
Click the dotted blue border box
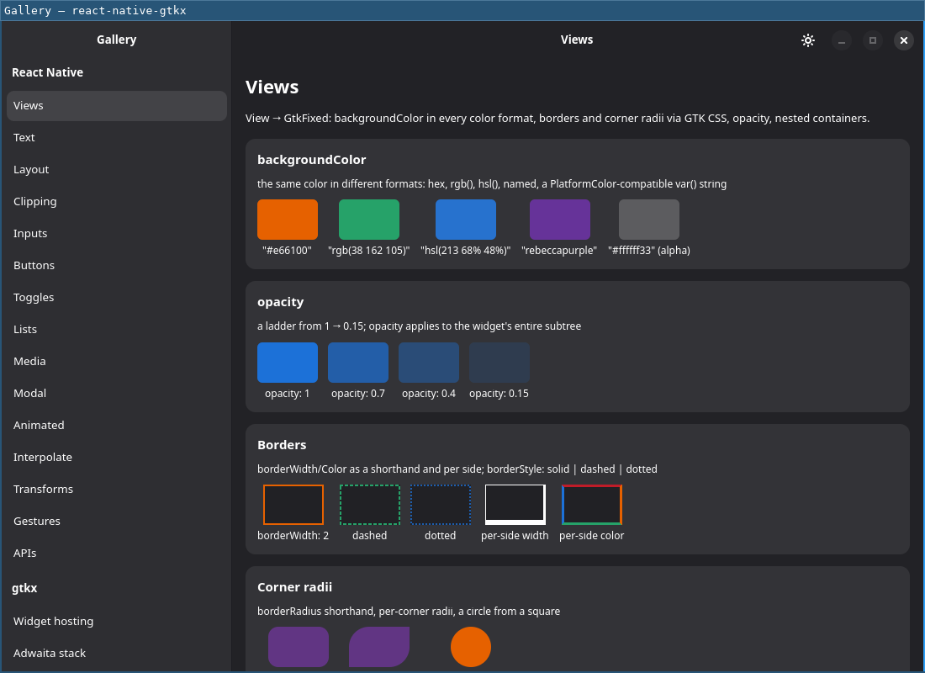tap(441, 505)
